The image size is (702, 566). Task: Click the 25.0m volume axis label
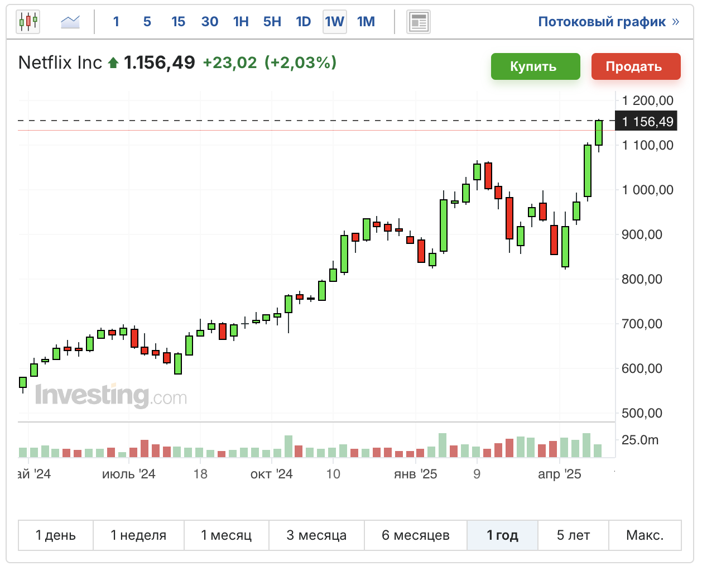click(x=640, y=440)
